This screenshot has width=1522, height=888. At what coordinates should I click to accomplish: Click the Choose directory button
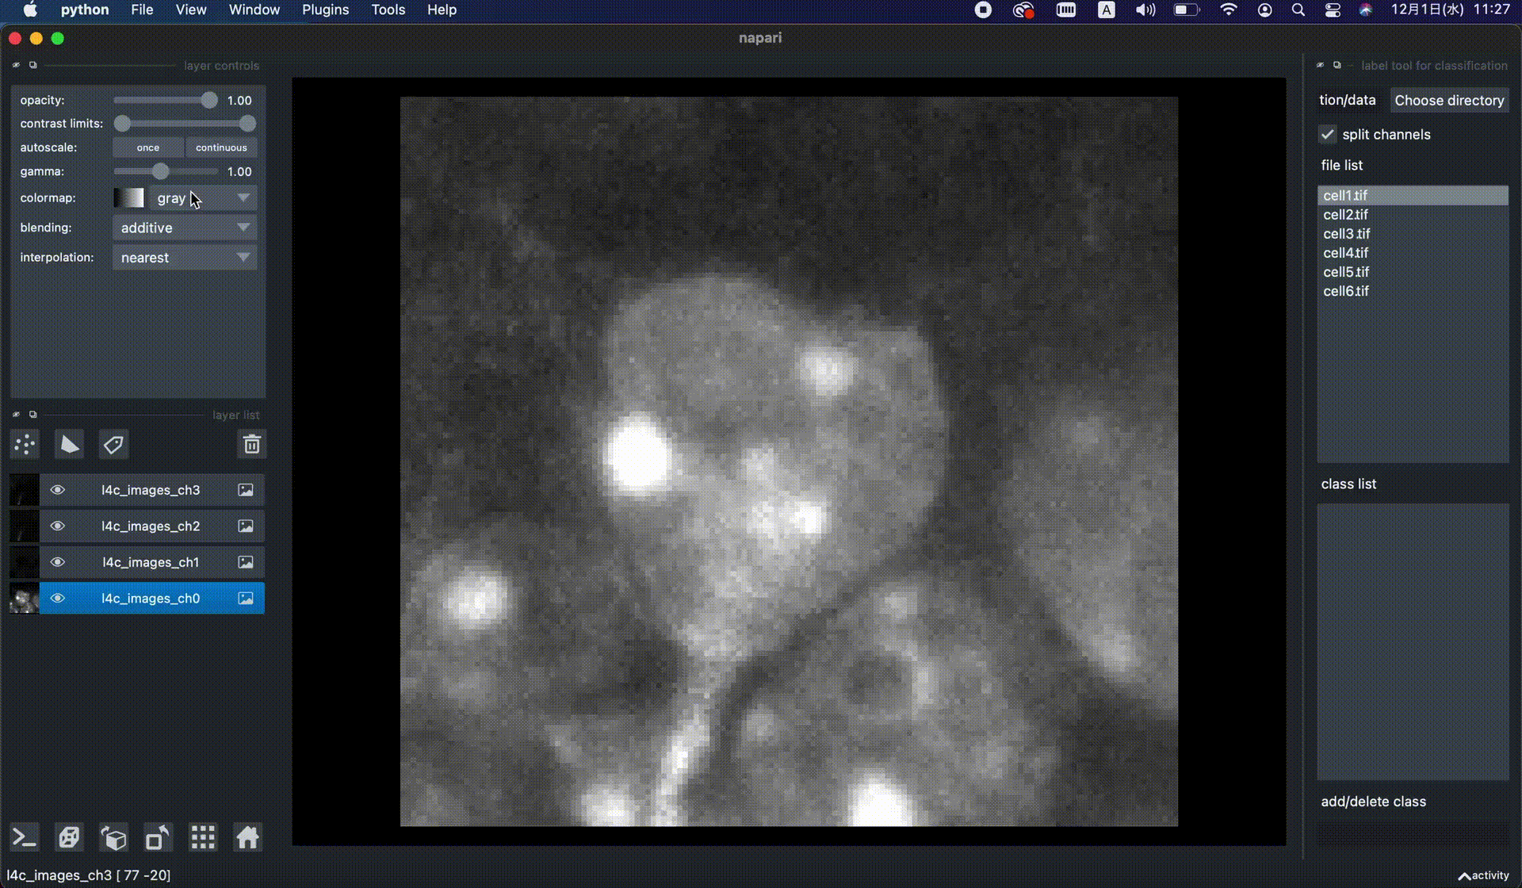point(1448,101)
